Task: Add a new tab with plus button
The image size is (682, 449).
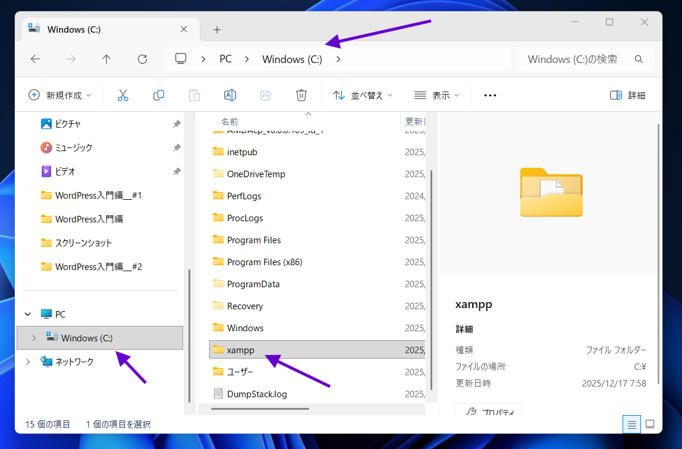Action: click(x=217, y=29)
